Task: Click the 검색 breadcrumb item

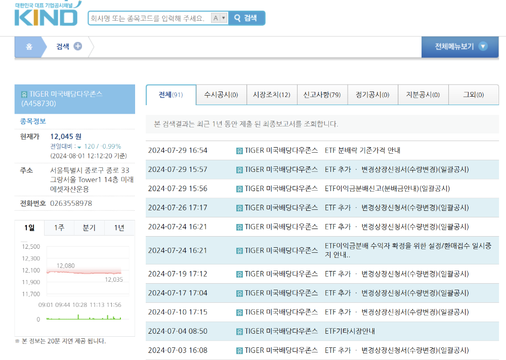Action: tap(63, 47)
